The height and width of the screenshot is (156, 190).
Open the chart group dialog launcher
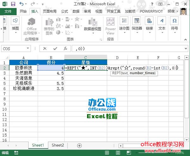[101, 40]
